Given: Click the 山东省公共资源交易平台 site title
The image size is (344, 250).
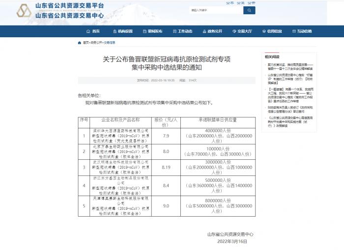Looking at the screenshot, I should click(x=69, y=6).
